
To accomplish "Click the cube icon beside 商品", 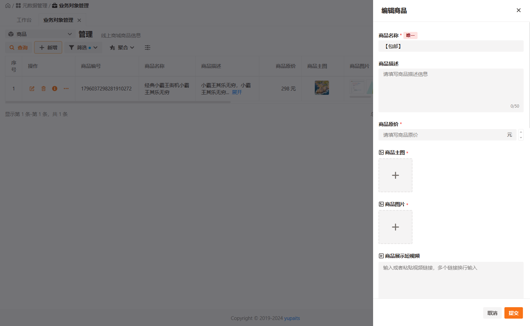I will [x=11, y=34].
